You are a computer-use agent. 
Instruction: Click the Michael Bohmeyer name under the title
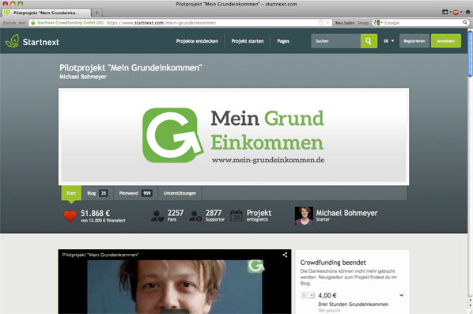[x=83, y=77]
